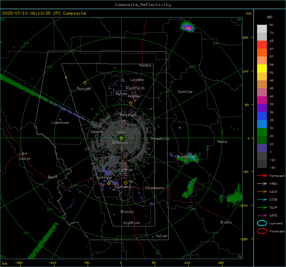This screenshot has width=286, height=267.
Task: Click the cyan 27ZW arrow icon
Action: [x=262, y=200]
